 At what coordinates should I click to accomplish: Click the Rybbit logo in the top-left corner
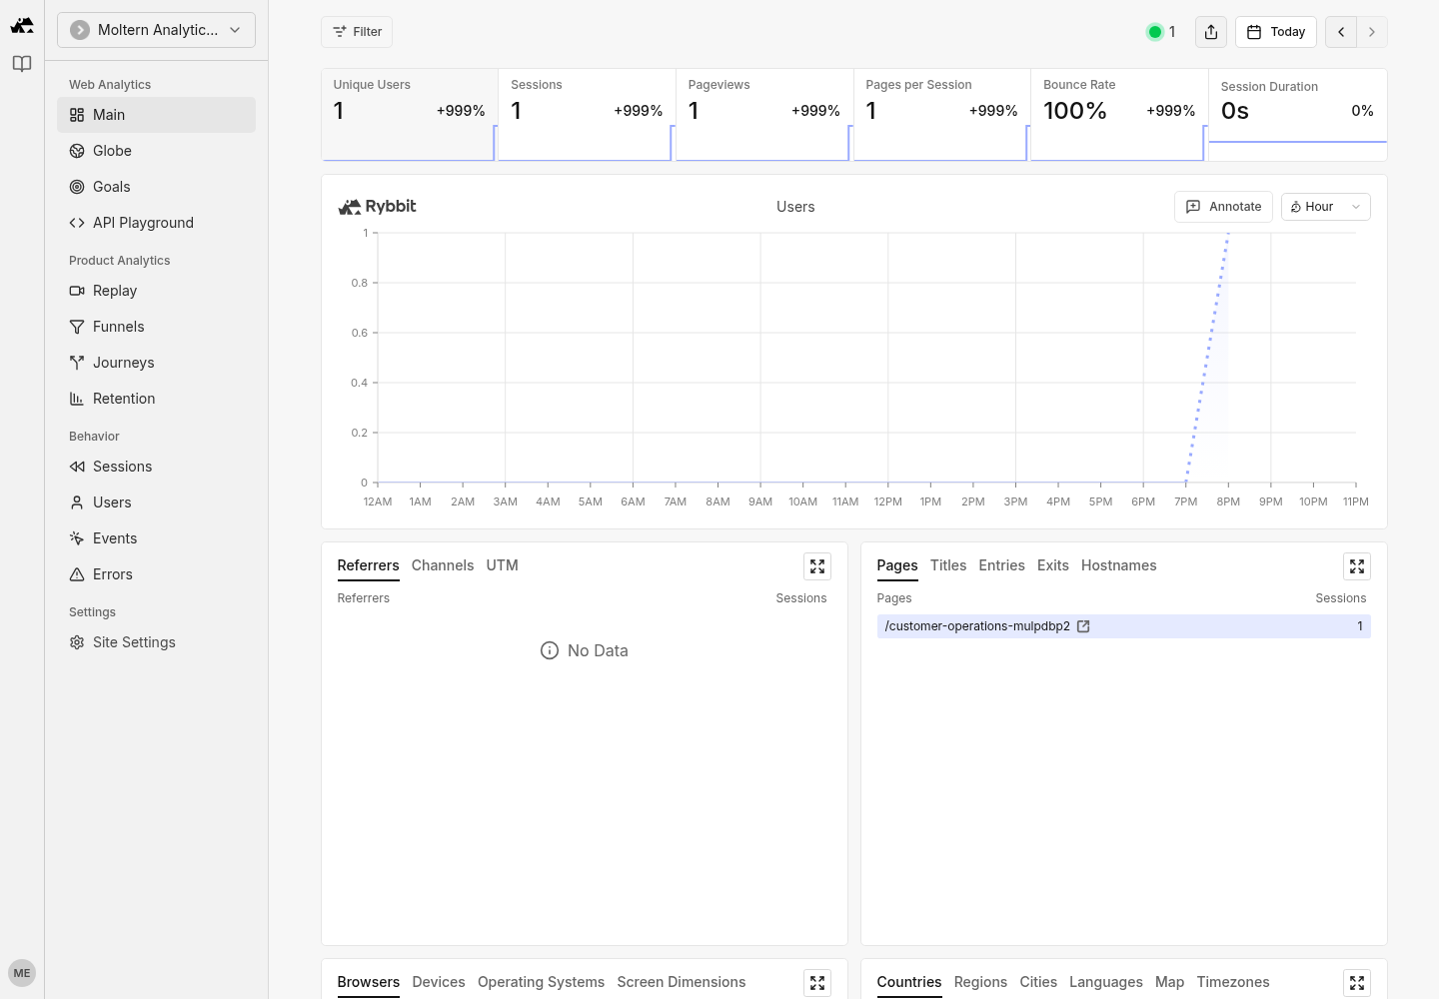[22, 26]
